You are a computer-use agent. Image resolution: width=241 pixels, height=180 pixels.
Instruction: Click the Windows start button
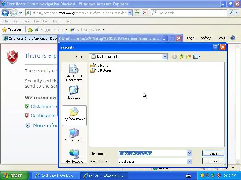coord(14,175)
